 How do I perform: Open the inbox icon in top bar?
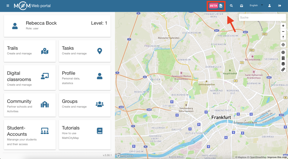242,6
